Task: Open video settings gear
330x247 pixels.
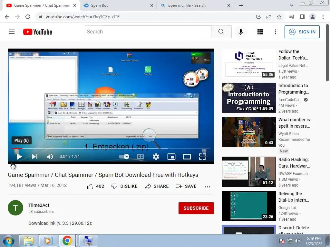Action: pos(156,157)
